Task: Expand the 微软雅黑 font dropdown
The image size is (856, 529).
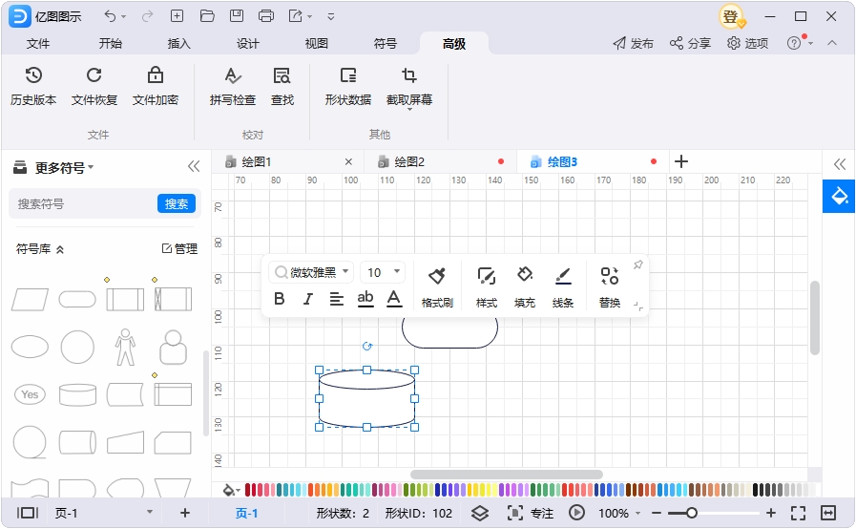Action: (x=345, y=271)
